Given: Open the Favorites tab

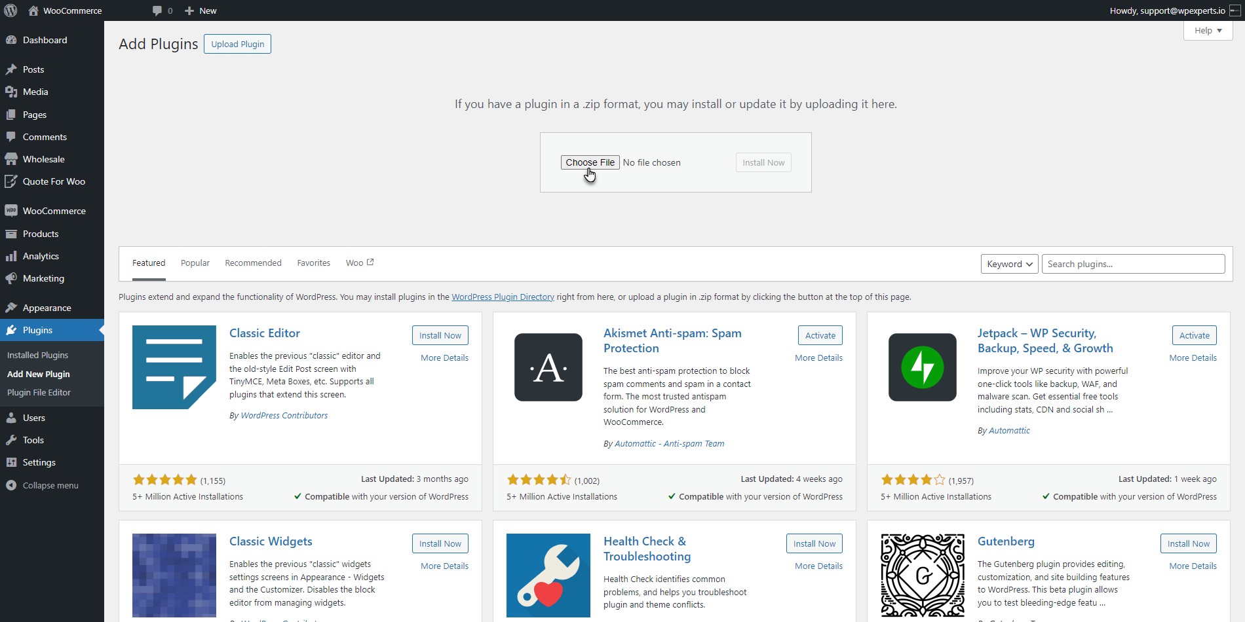Looking at the screenshot, I should click(314, 263).
